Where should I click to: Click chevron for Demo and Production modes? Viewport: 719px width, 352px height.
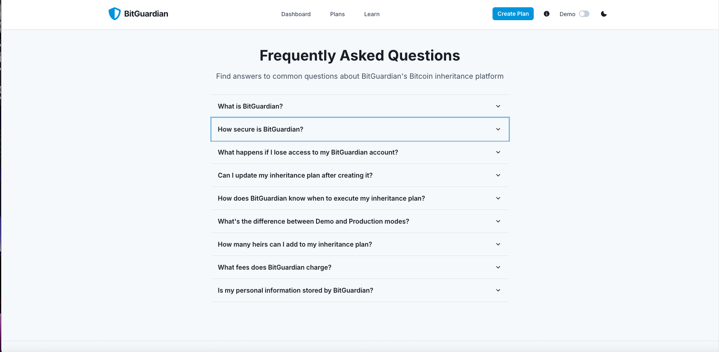[498, 221]
